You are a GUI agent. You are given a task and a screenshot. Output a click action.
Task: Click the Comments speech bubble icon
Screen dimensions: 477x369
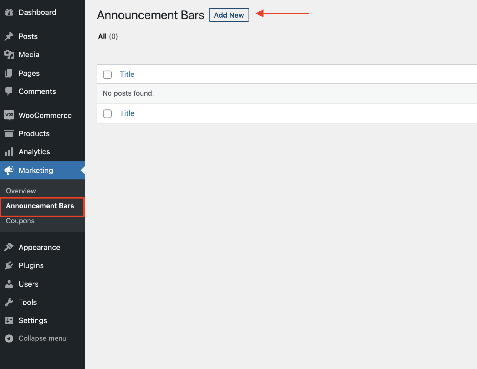point(9,91)
